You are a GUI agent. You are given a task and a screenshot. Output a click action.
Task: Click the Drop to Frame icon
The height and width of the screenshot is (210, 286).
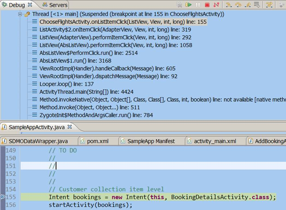(x=257, y=5)
